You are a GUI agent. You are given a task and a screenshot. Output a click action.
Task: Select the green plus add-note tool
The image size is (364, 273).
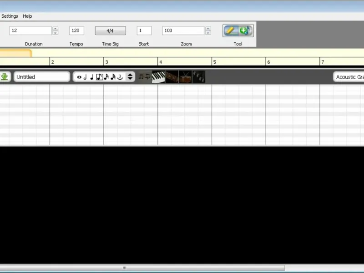click(245, 30)
